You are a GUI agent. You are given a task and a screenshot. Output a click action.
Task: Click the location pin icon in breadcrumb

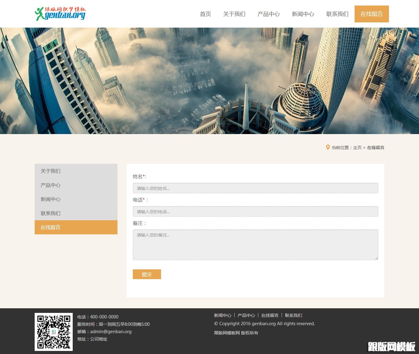[328, 147]
